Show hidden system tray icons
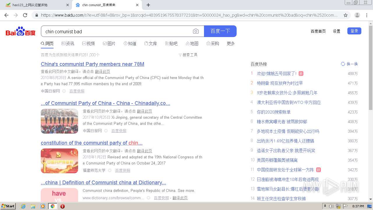The height and width of the screenshot is (210, 373). (x=325, y=206)
